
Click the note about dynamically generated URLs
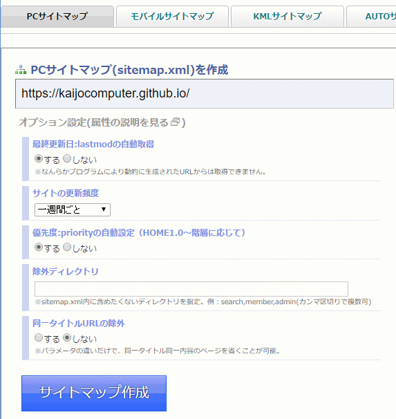tap(151, 171)
